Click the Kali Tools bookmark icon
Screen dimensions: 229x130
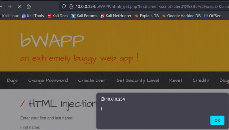(x=24, y=16)
